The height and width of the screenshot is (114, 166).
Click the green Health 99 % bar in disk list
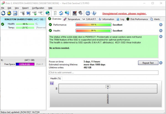coord(25,24)
